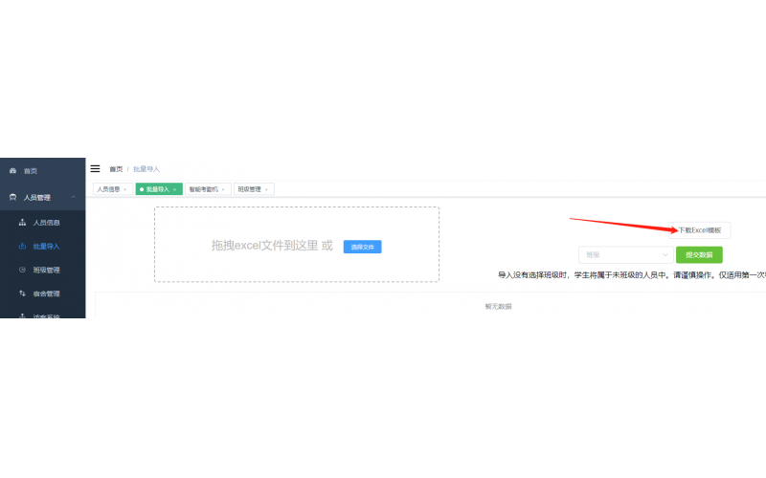Click the 首页 breadcrumb link
This screenshot has width=766, height=478.
116,169
